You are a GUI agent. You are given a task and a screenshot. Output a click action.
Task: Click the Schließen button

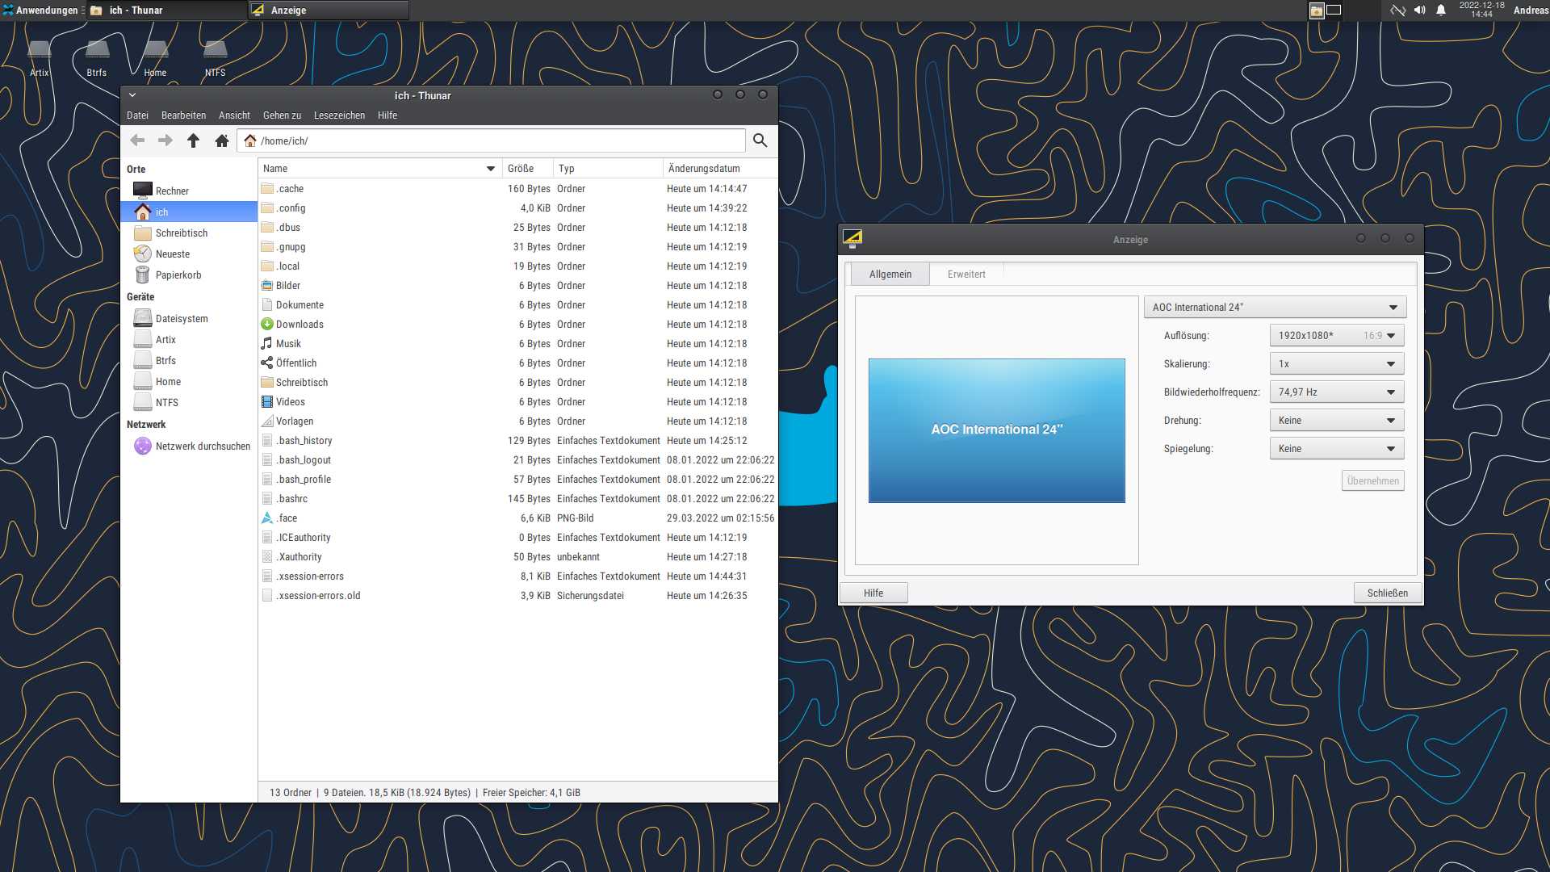click(1387, 593)
